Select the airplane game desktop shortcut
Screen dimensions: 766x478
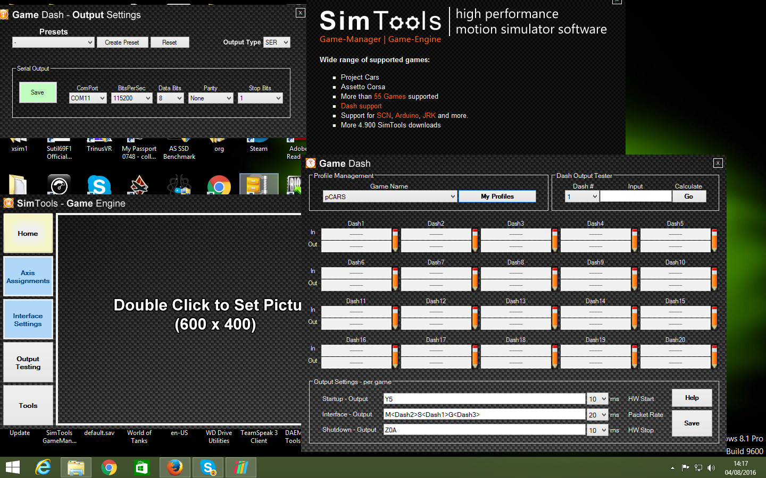[139, 185]
